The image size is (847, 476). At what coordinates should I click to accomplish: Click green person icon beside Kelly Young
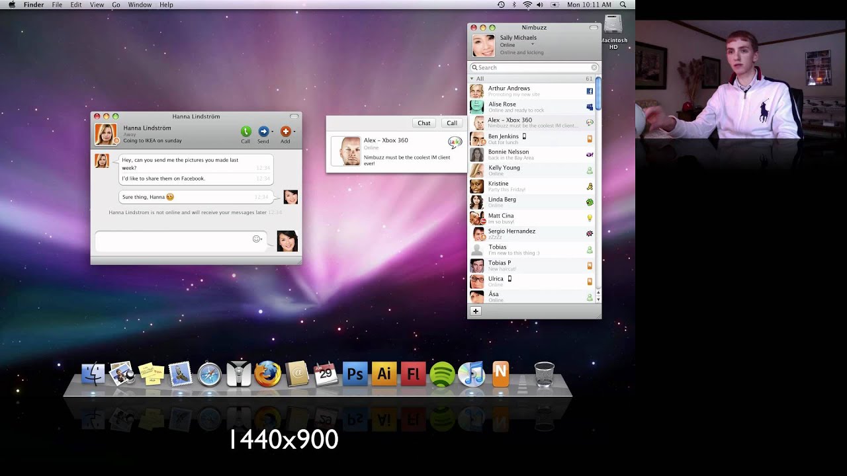pos(590,171)
